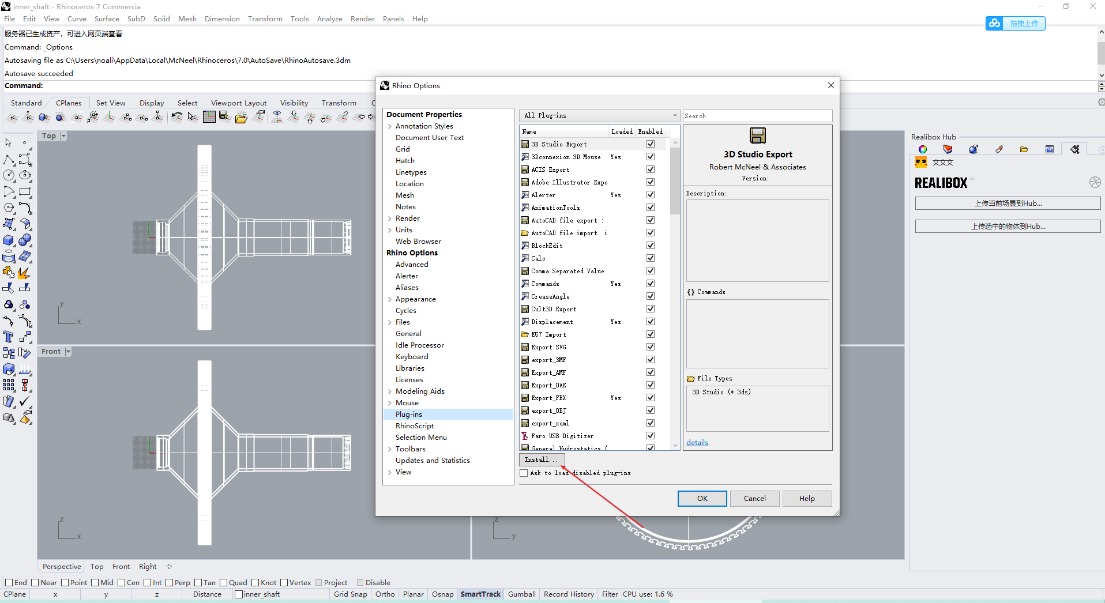
Task: Click the Install... button
Action: pos(542,459)
